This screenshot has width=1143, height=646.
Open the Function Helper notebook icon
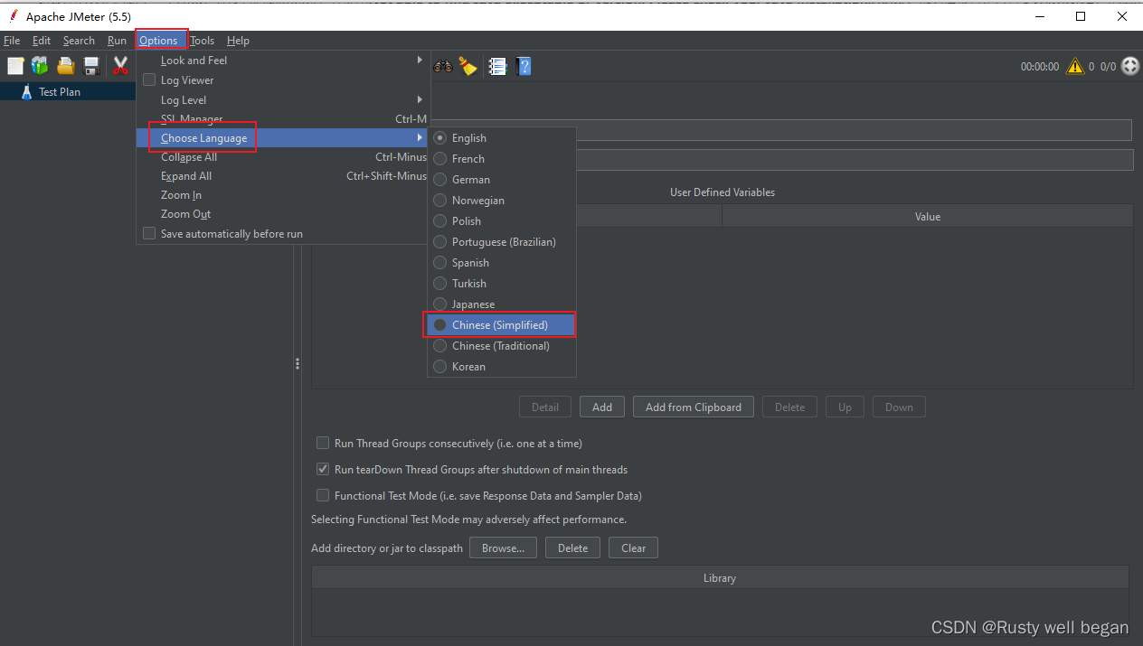coord(497,66)
